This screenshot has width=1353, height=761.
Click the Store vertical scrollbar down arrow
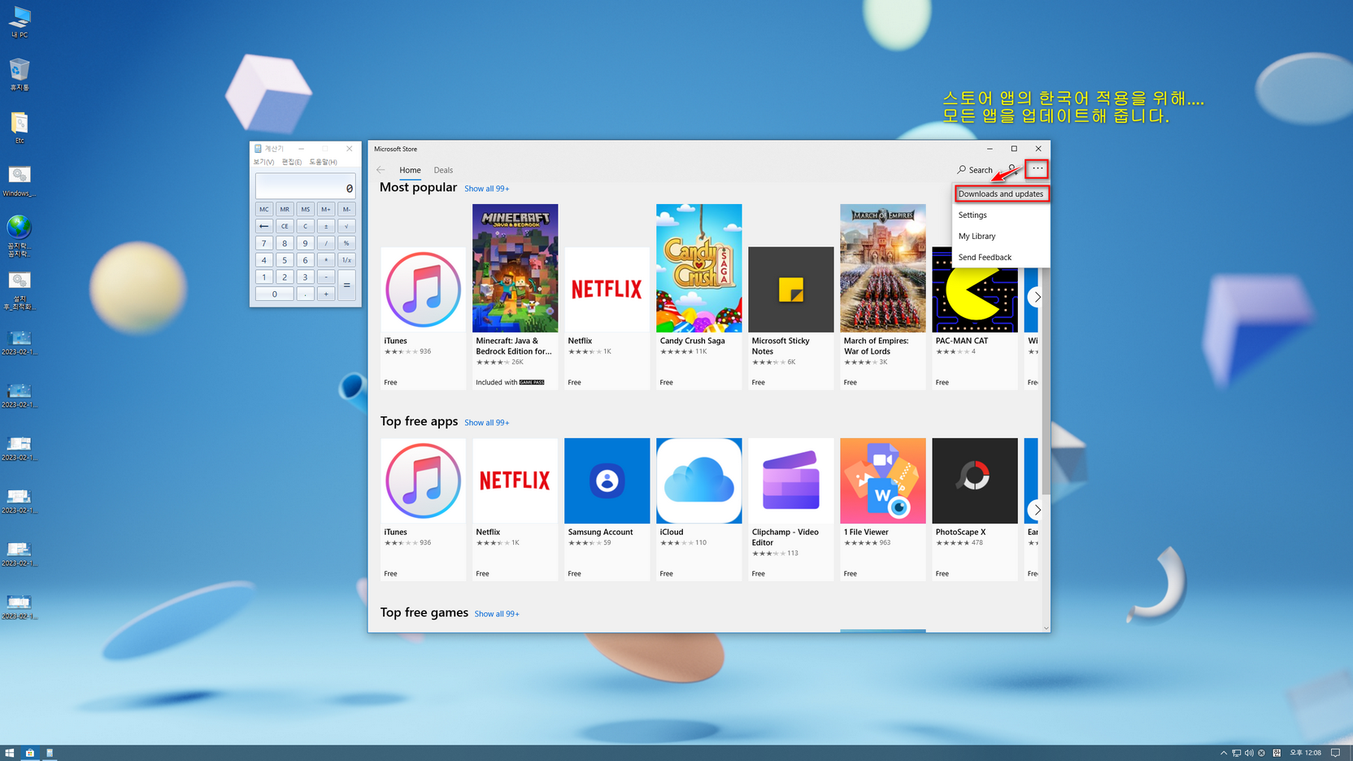pos(1046,628)
